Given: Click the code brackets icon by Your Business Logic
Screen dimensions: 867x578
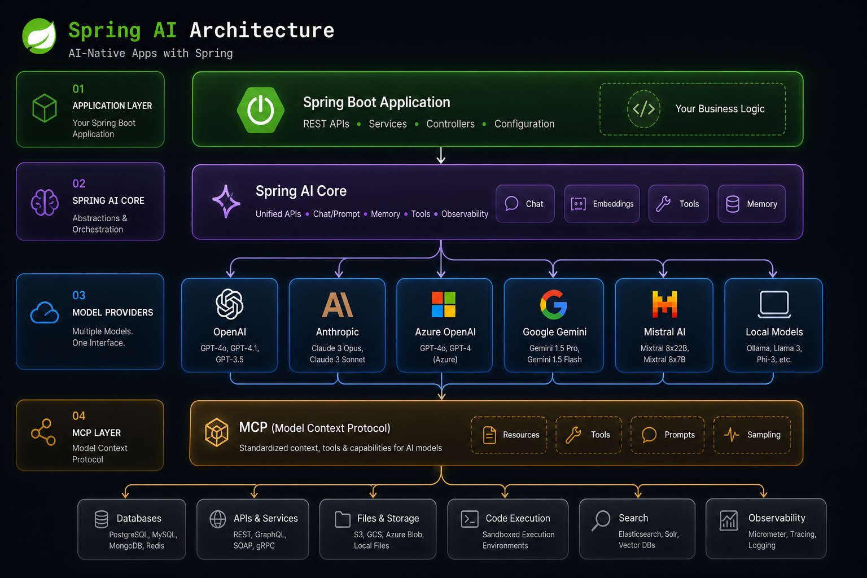Looking at the screenshot, I should coord(643,109).
